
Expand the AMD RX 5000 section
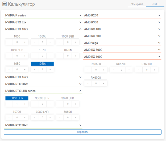pos(122,50)
